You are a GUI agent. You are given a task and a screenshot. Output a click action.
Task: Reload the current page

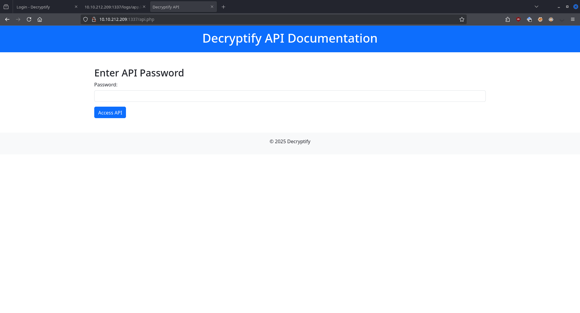[29, 19]
